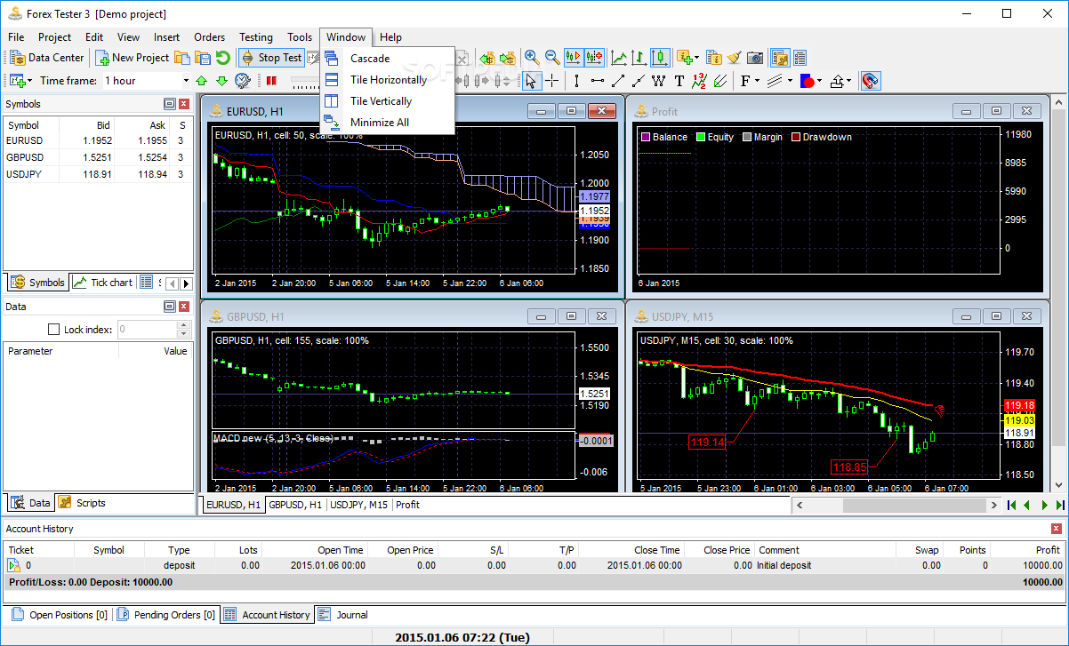The height and width of the screenshot is (646, 1069).
Task: Select the crosshair tool
Action: click(551, 81)
